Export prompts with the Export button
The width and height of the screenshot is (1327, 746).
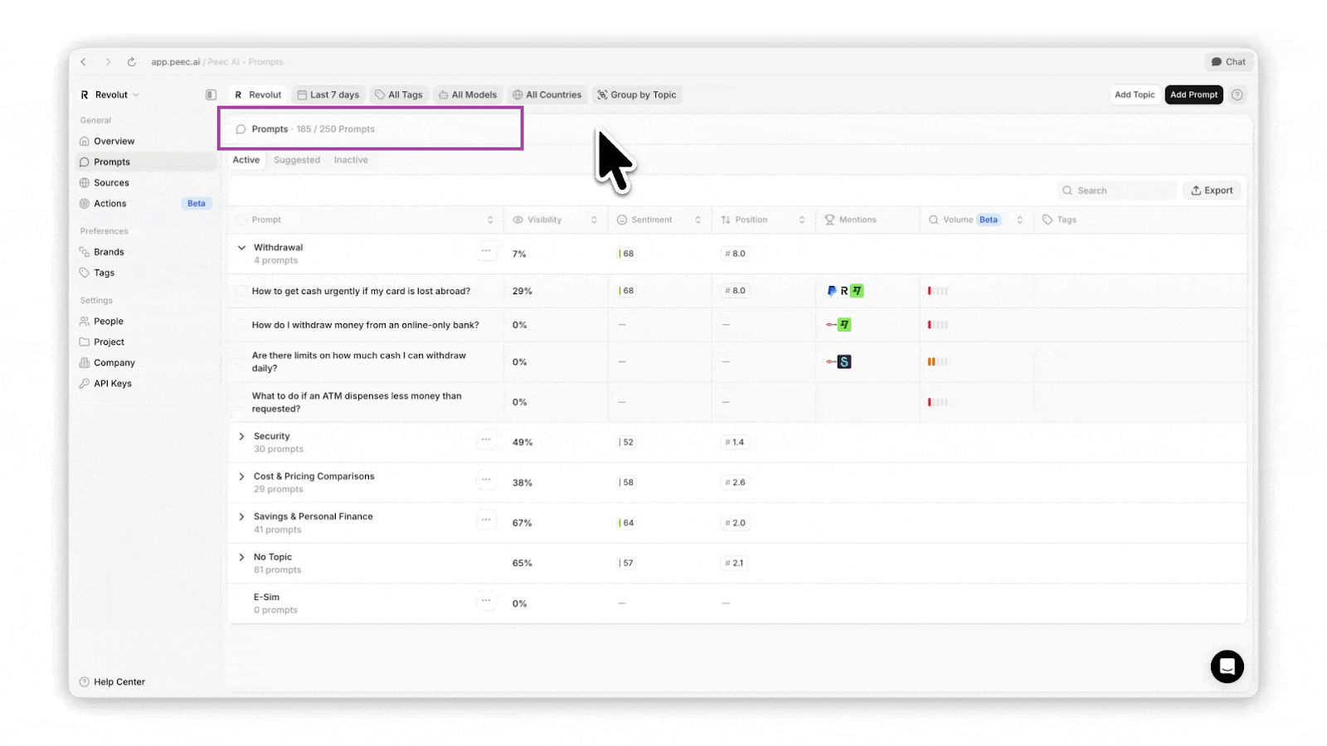point(1212,191)
